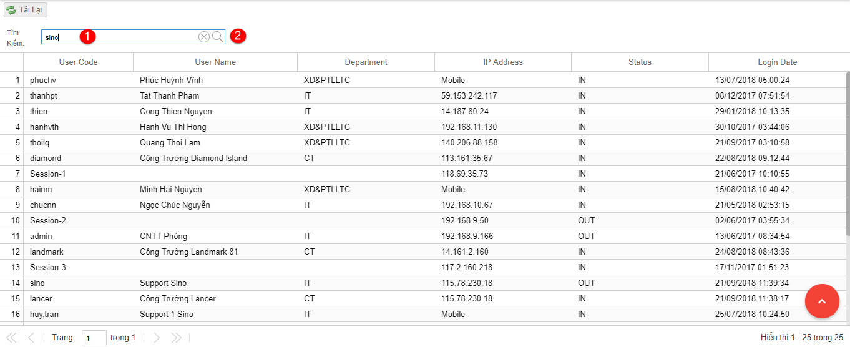The height and width of the screenshot is (347, 850).
Task: Click the Status column header
Action: pos(640,62)
